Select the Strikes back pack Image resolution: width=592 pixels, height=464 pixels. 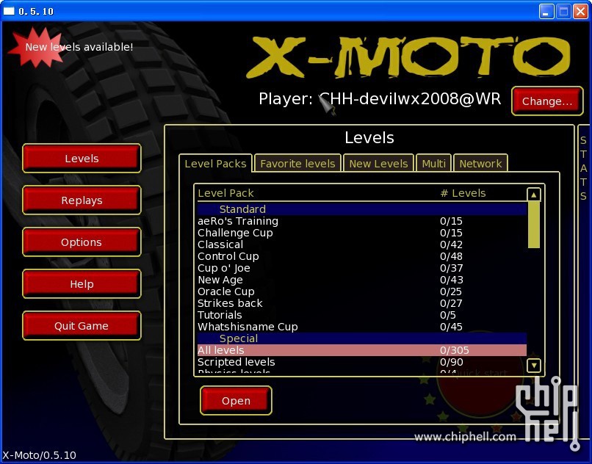click(361, 302)
